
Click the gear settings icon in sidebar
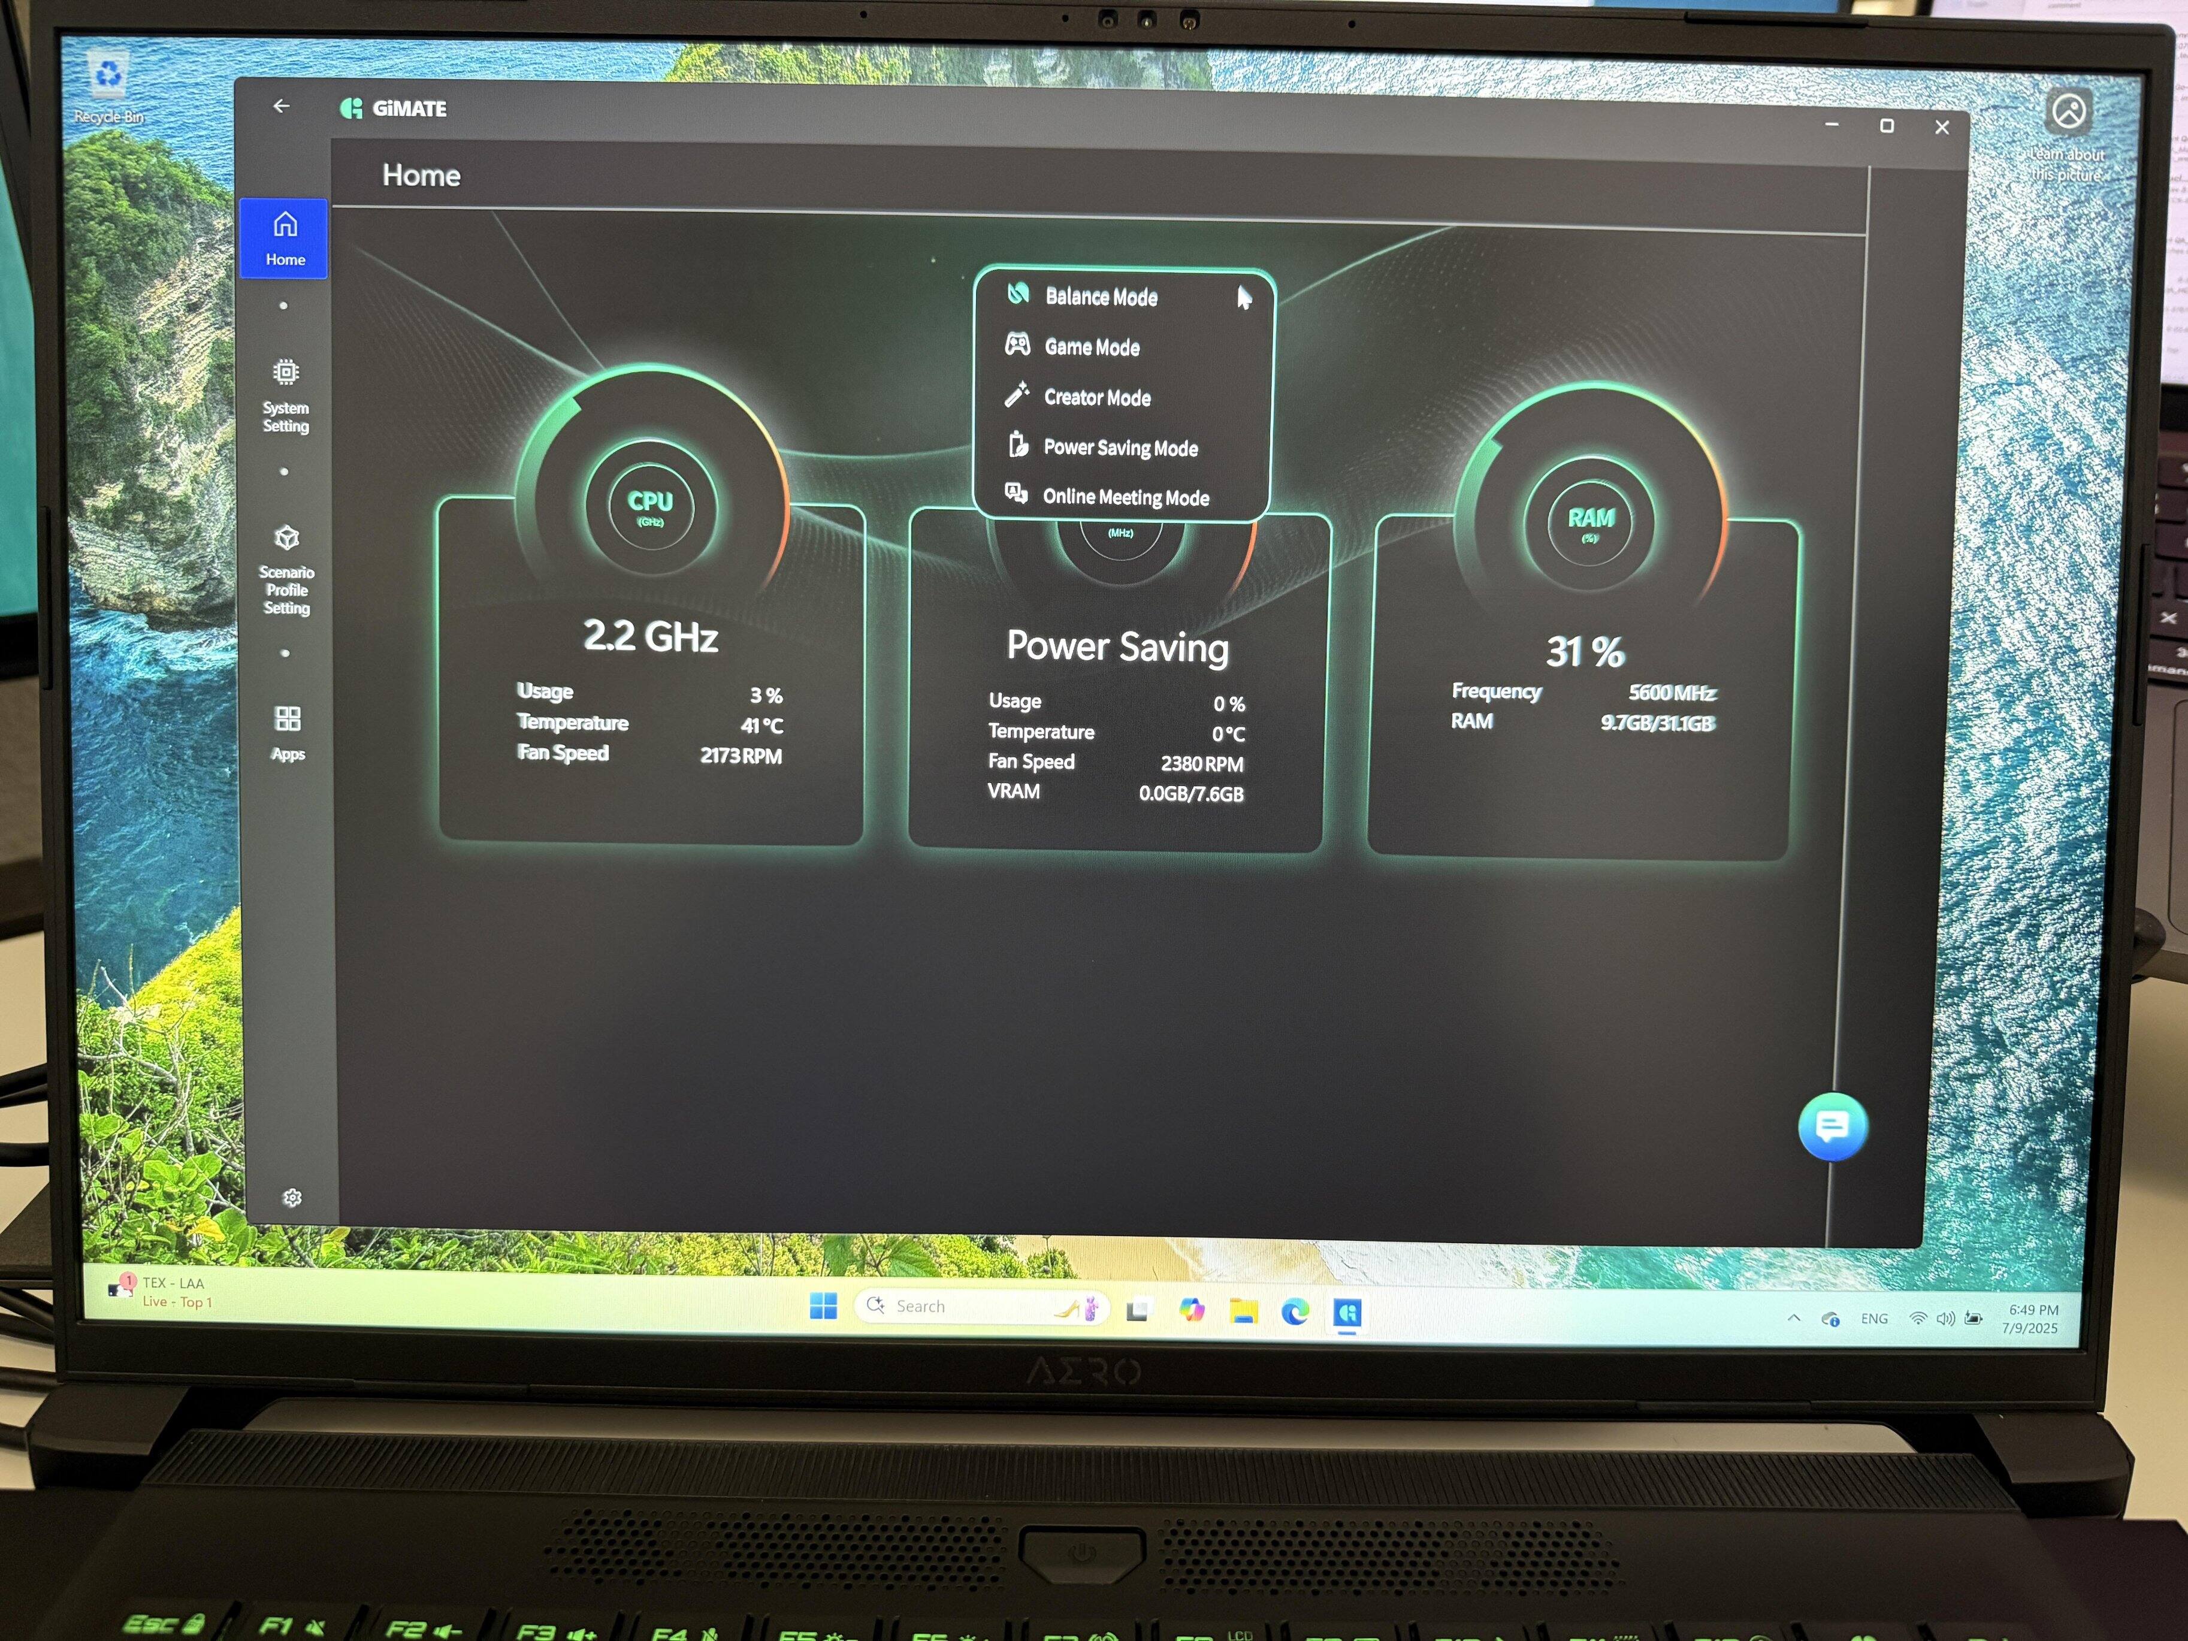point(293,1198)
